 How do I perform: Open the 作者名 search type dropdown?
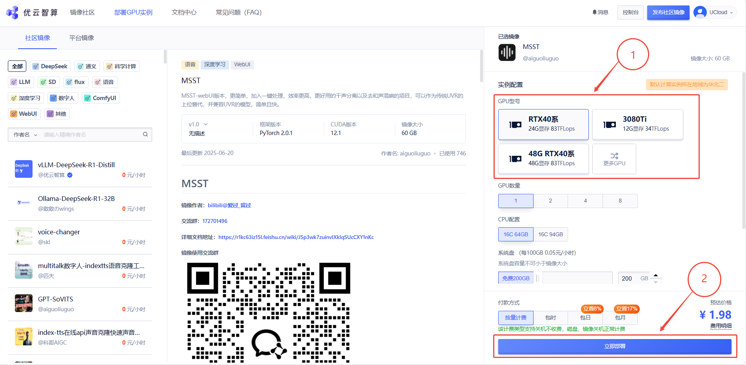tap(25, 135)
